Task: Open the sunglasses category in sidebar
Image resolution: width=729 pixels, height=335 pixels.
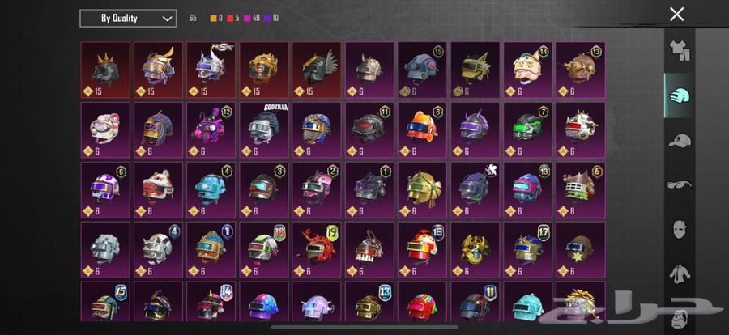Action: 680,185
